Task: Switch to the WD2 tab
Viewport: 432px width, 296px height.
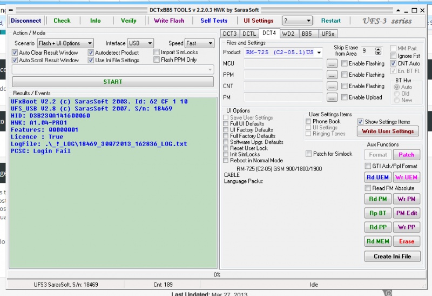Action: (x=288, y=34)
